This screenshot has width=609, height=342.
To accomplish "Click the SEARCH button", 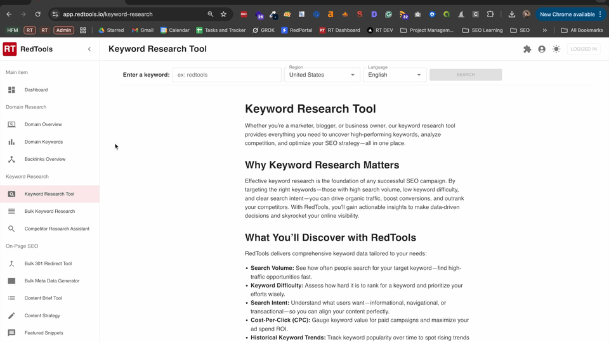I will coord(466,75).
